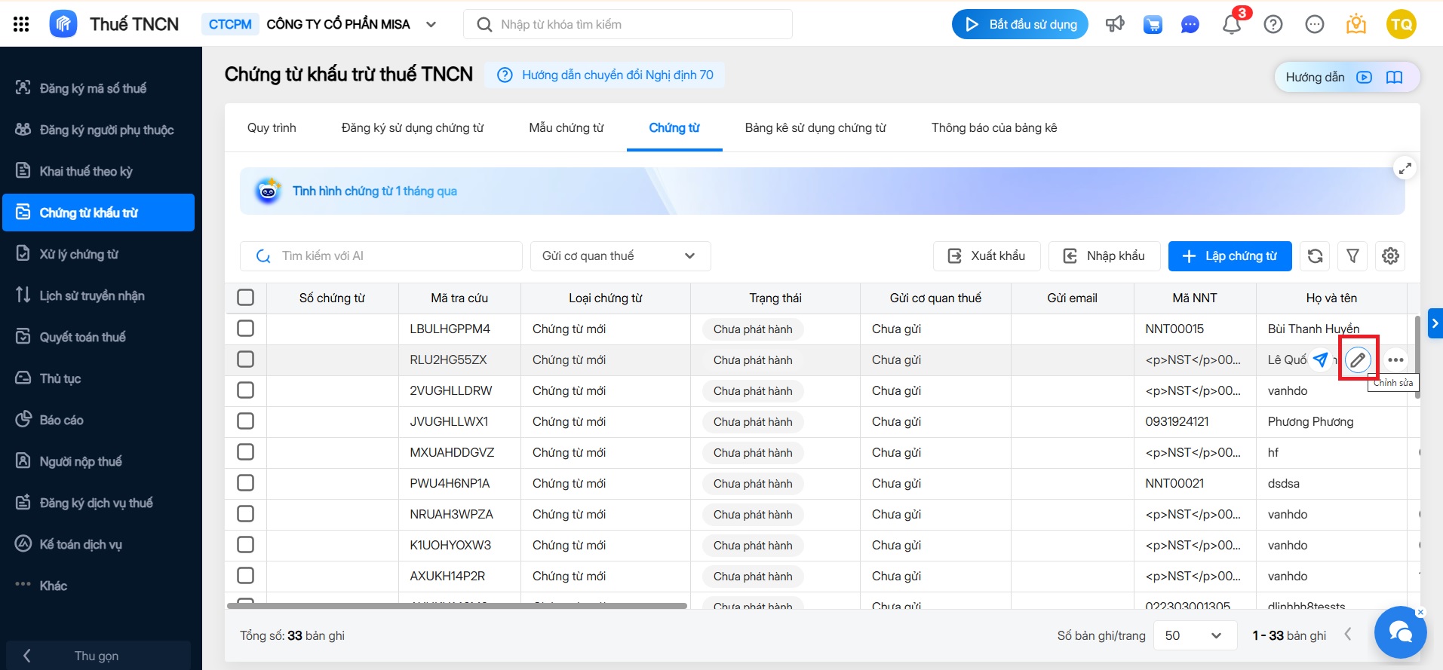Change records per page dropdown showing 50
Image resolution: width=1443 pixels, height=670 pixels.
pos(1194,635)
